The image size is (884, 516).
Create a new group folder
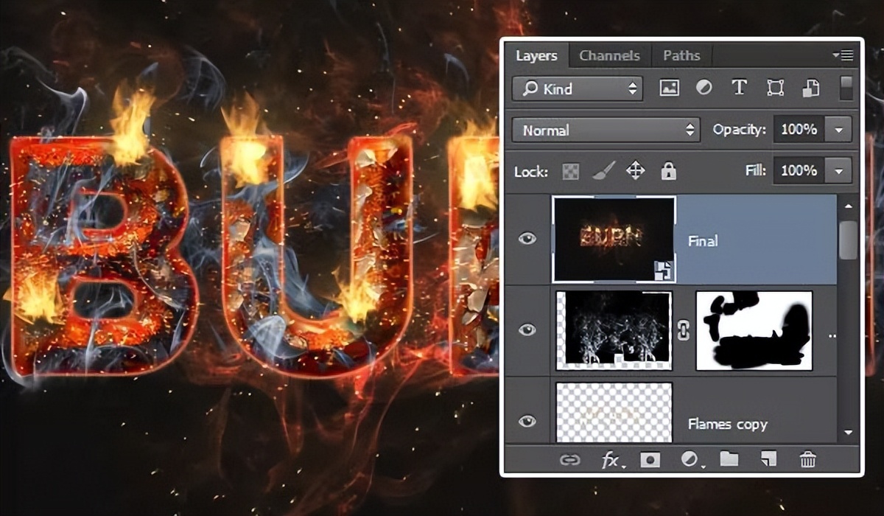click(729, 460)
